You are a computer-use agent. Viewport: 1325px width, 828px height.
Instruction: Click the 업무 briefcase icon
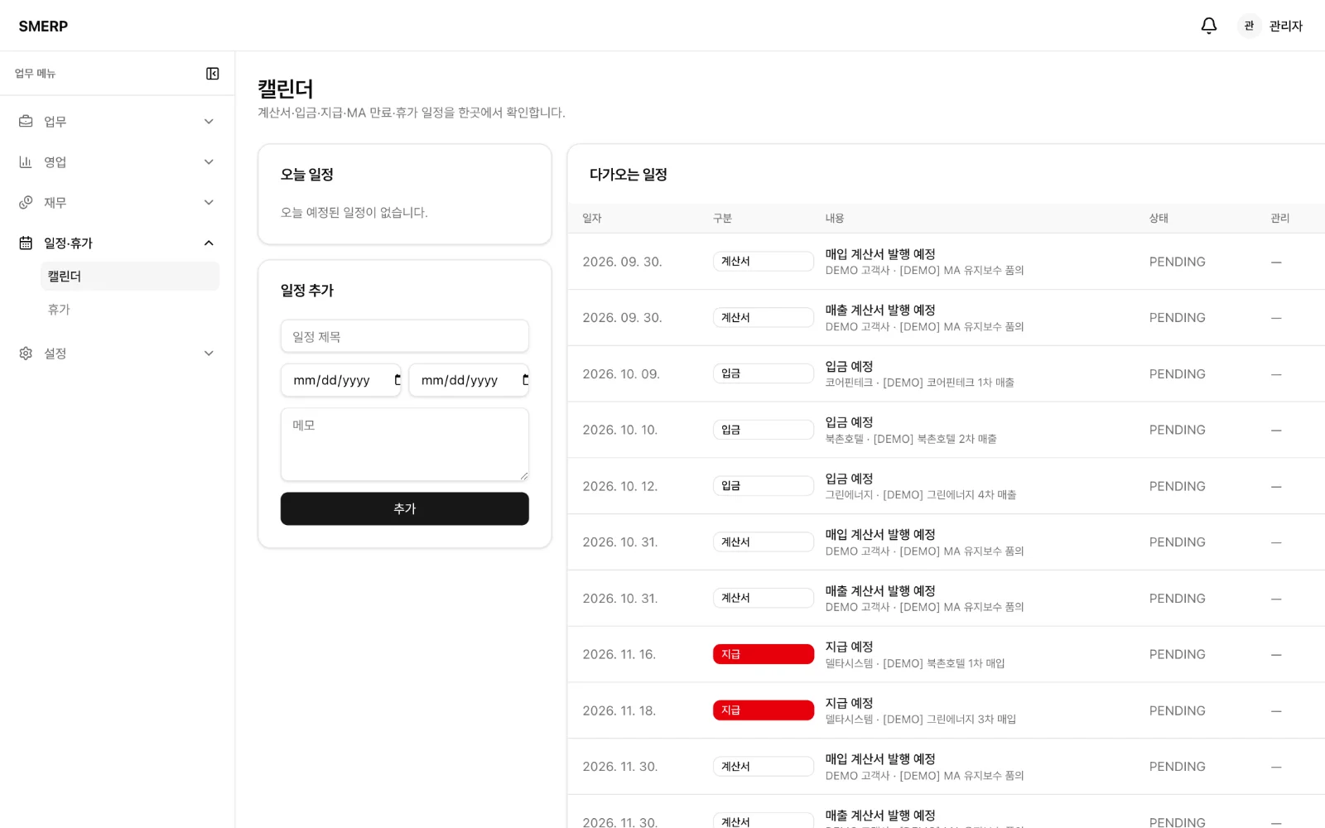tap(26, 122)
